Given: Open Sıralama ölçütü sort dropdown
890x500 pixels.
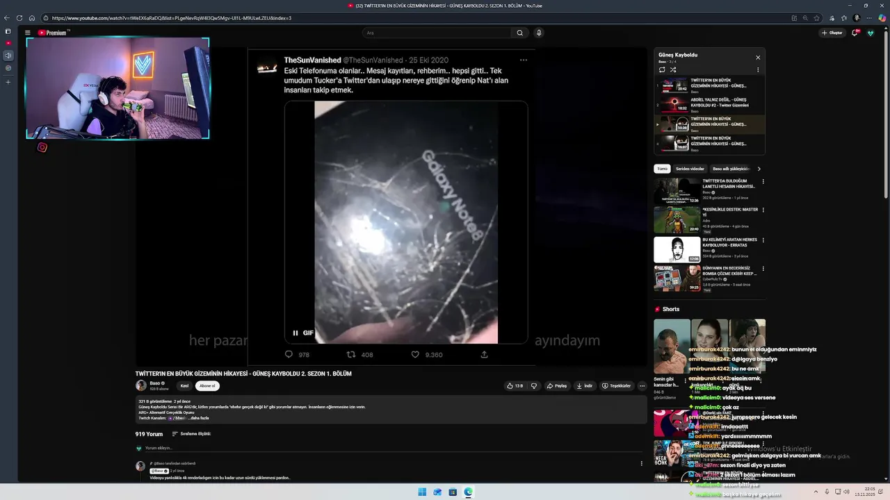Looking at the screenshot, I should (x=191, y=434).
